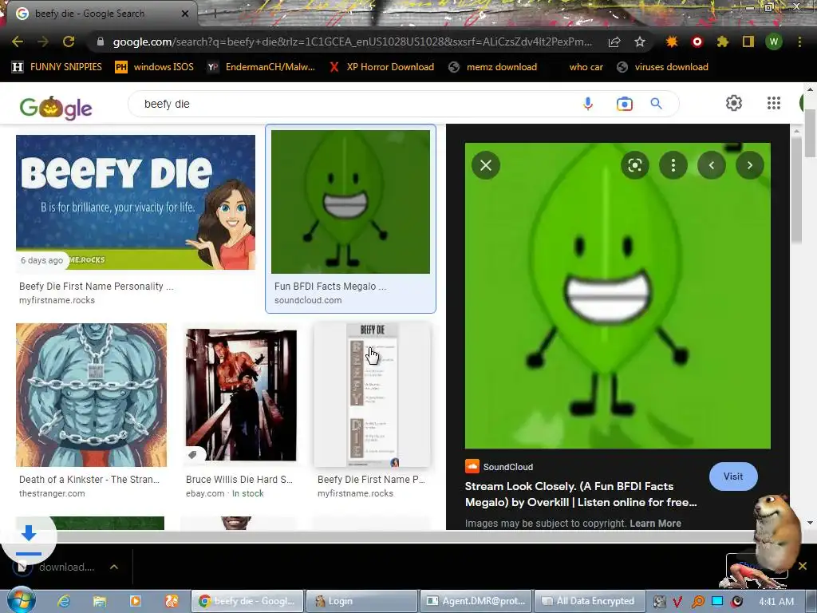Go back to the previous page
The image size is (817, 613).
(18, 42)
